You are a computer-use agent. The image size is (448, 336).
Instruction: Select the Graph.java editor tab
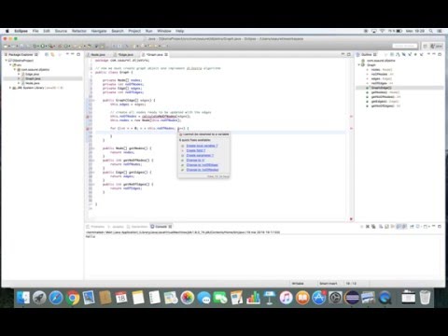coord(155,55)
